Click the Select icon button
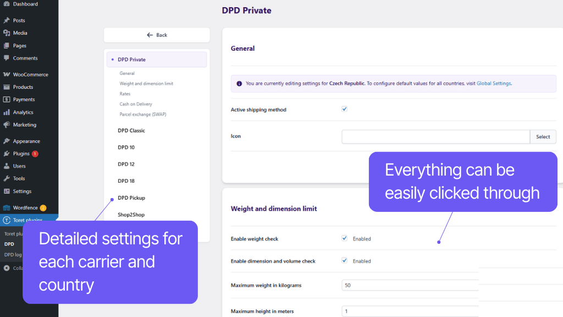The width and height of the screenshot is (563, 317). point(543,136)
